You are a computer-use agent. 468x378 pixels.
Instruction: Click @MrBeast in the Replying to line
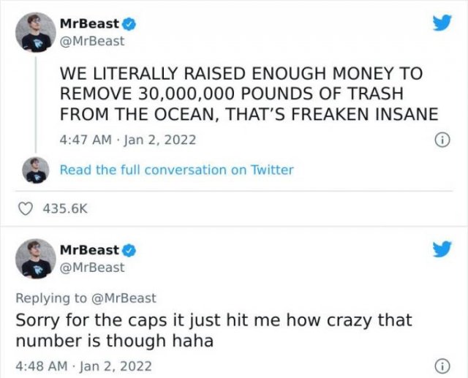pyautogui.click(x=123, y=298)
